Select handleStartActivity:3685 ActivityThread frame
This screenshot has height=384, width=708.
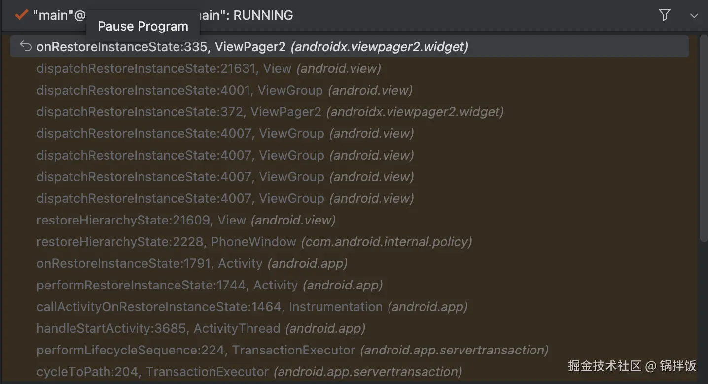click(201, 328)
